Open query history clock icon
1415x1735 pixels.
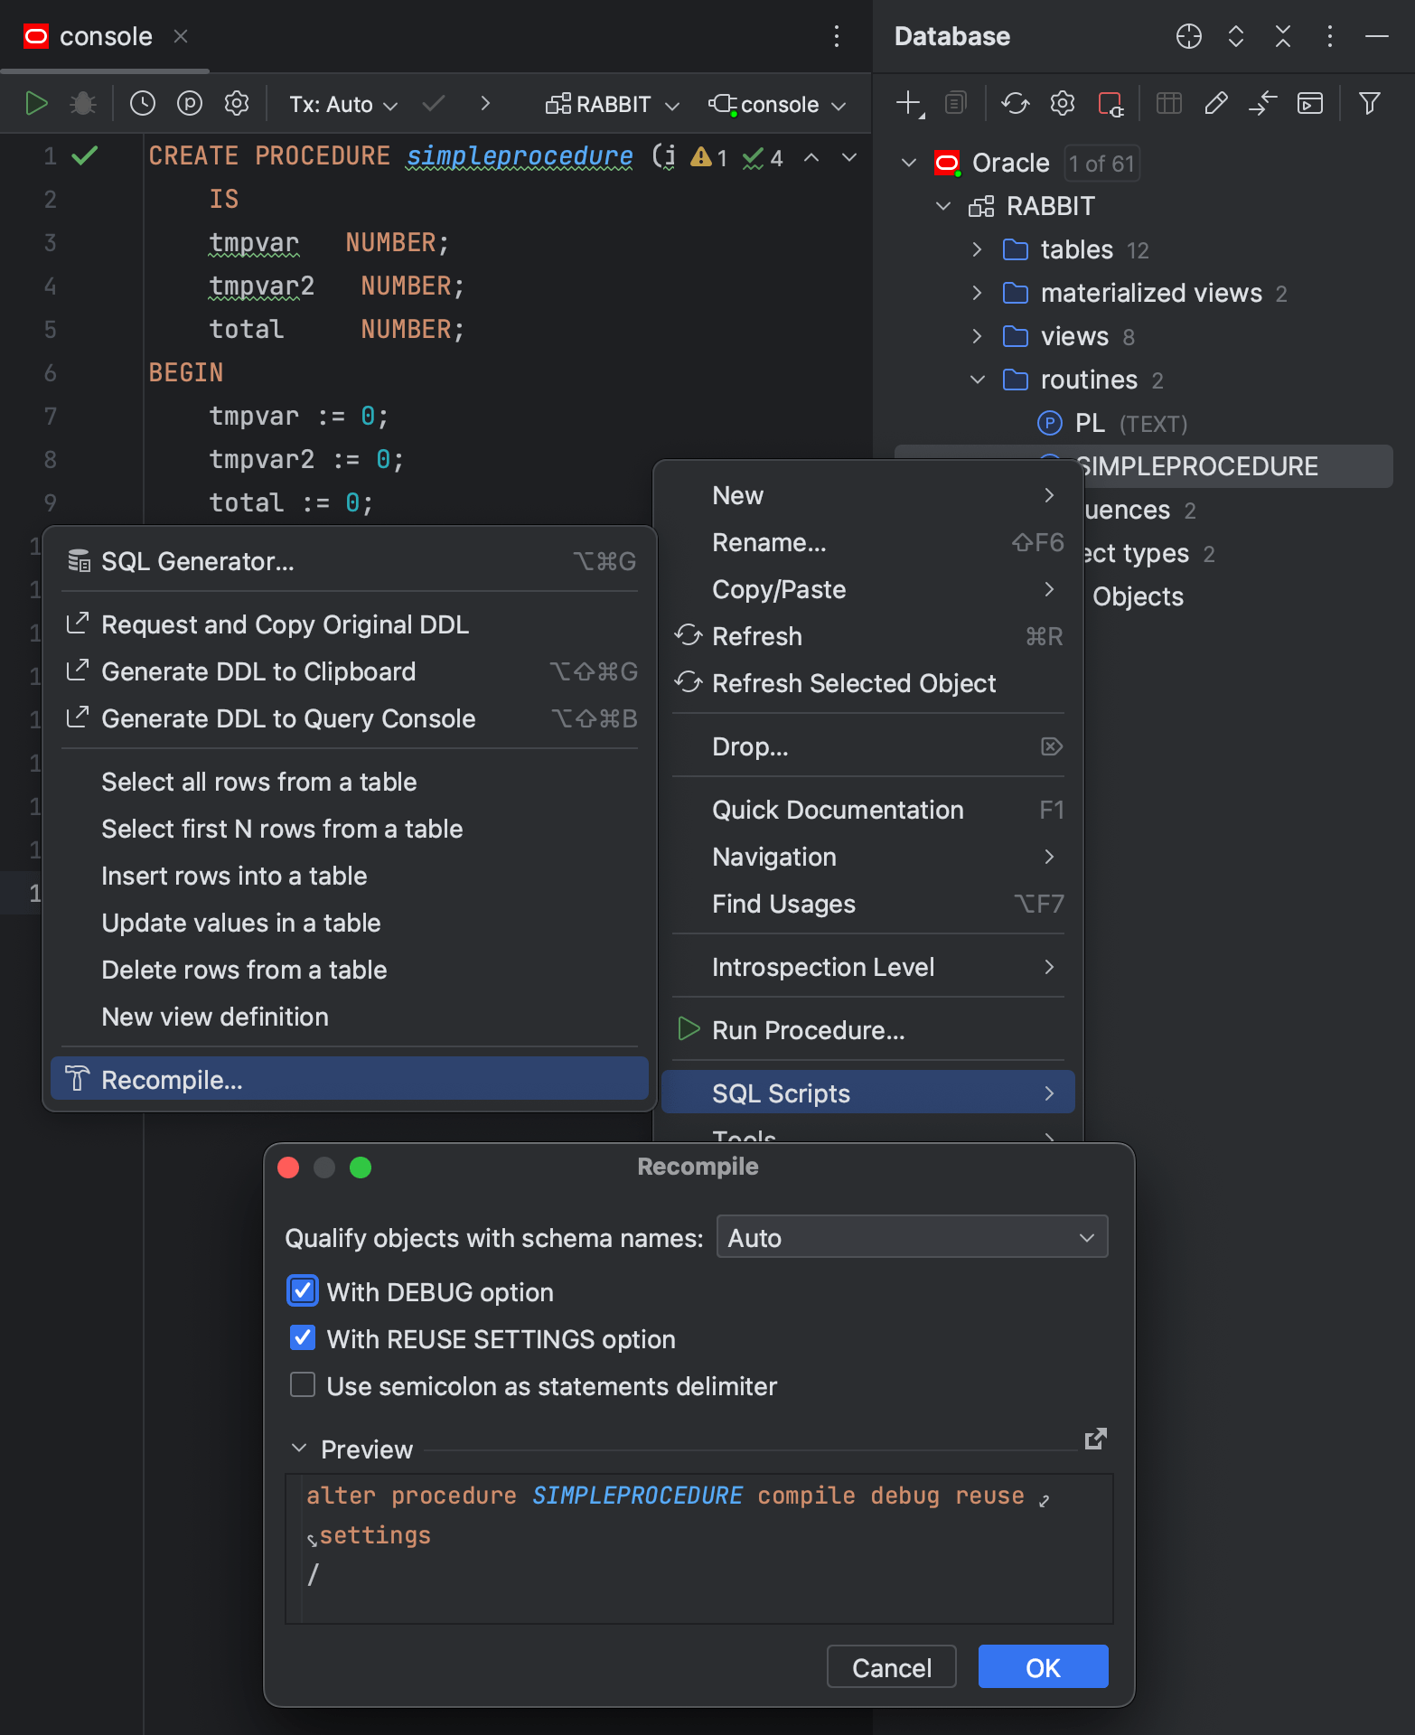click(x=142, y=104)
